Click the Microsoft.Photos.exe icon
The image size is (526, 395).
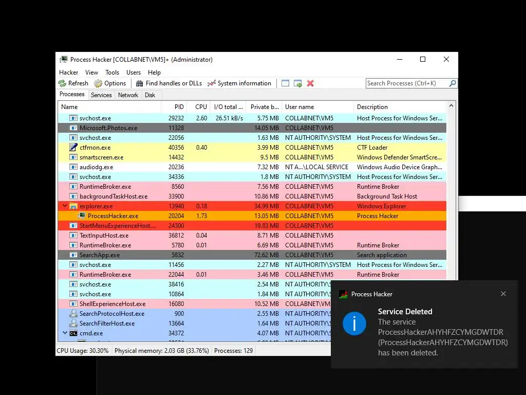[x=73, y=128]
